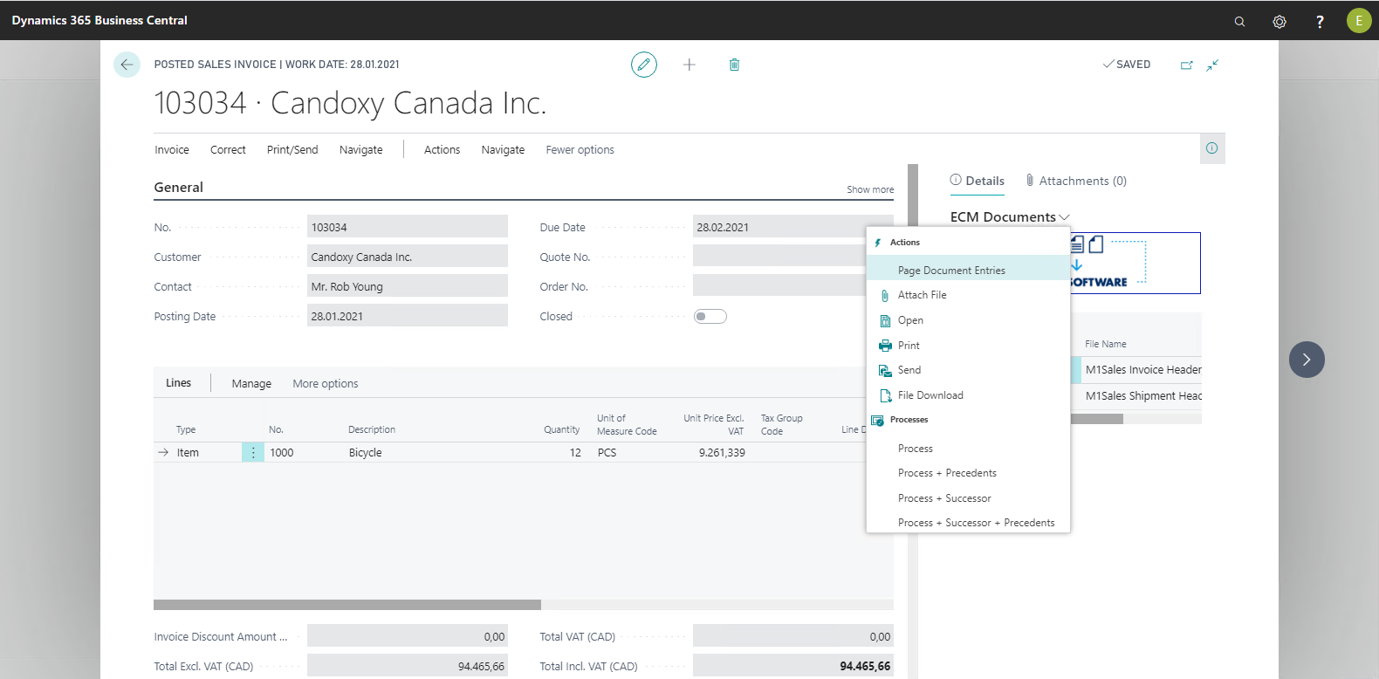Toggle the FactBox information pane icon
Image resolution: width=1379 pixels, height=679 pixels.
[x=1211, y=148]
